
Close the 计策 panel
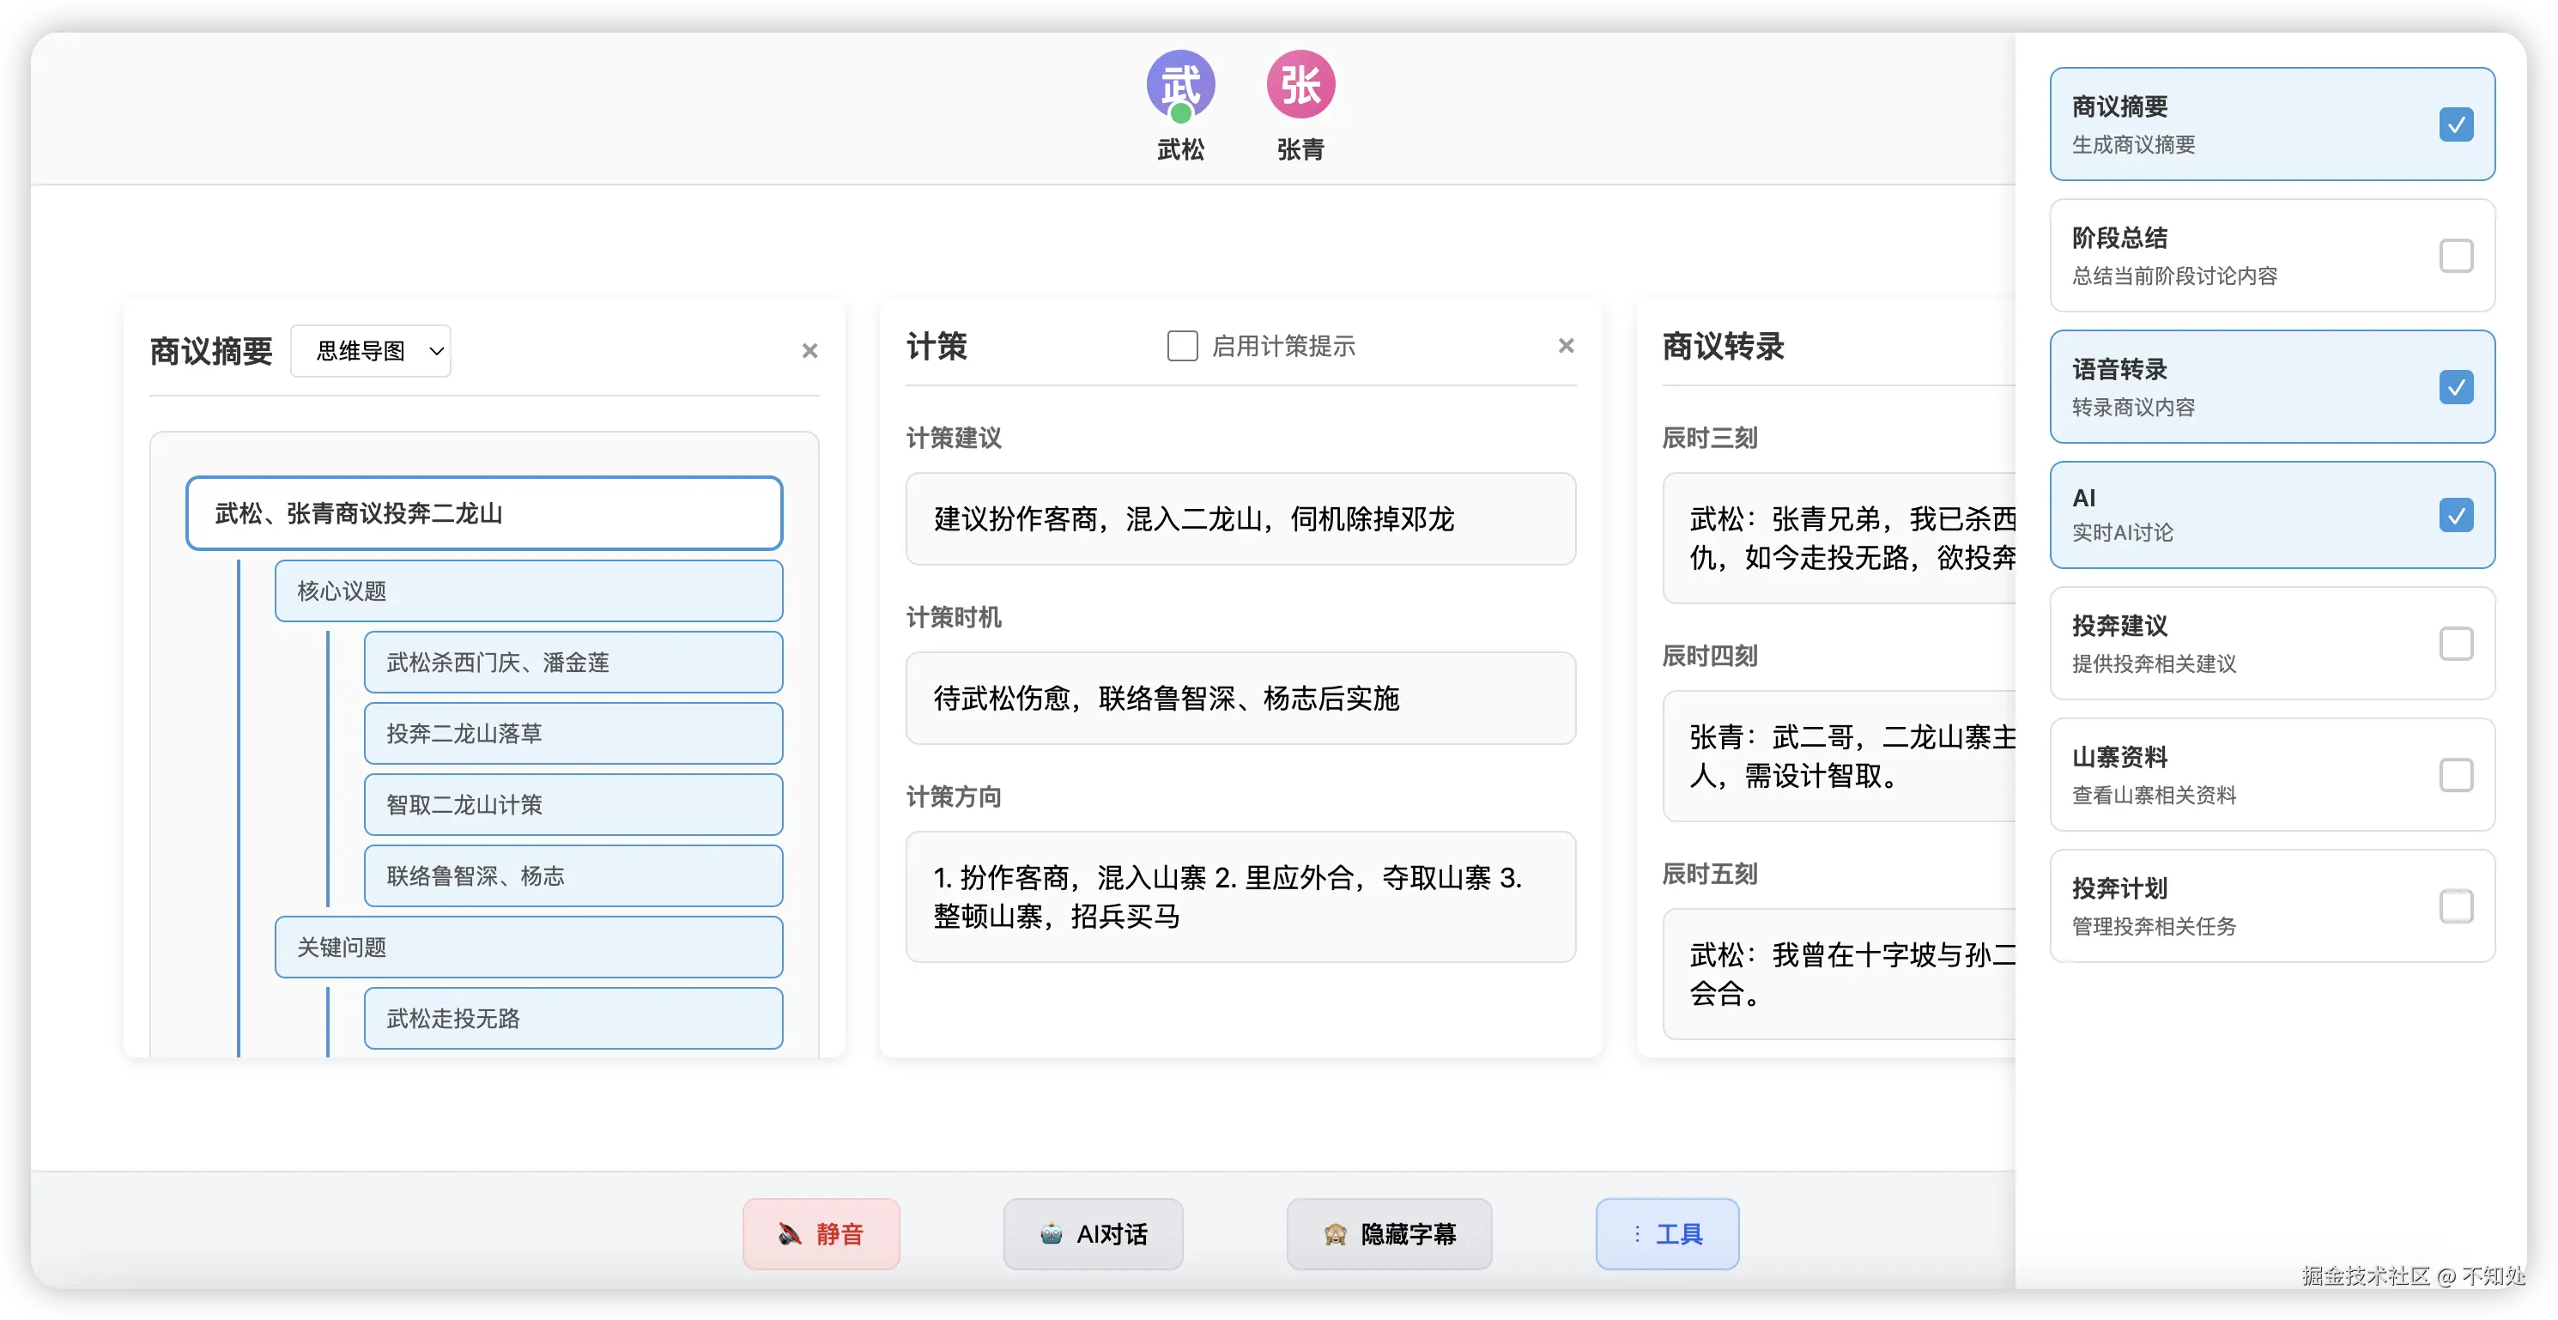point(1566,346)
